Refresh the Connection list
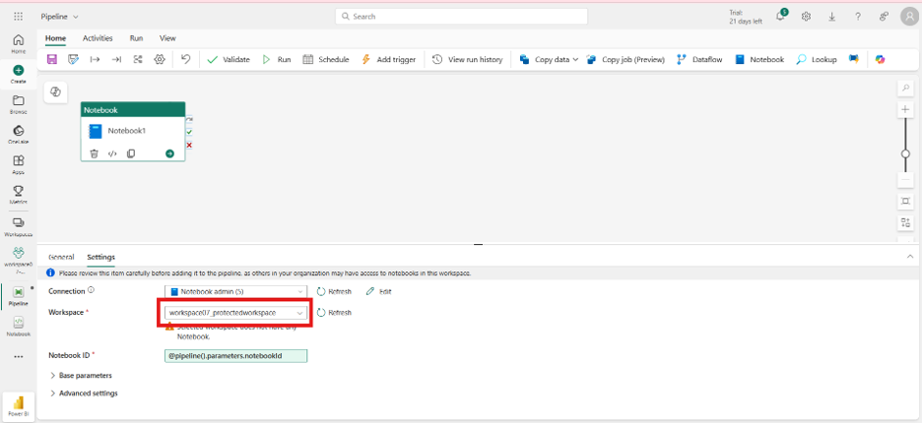 (x=334, y=291)
